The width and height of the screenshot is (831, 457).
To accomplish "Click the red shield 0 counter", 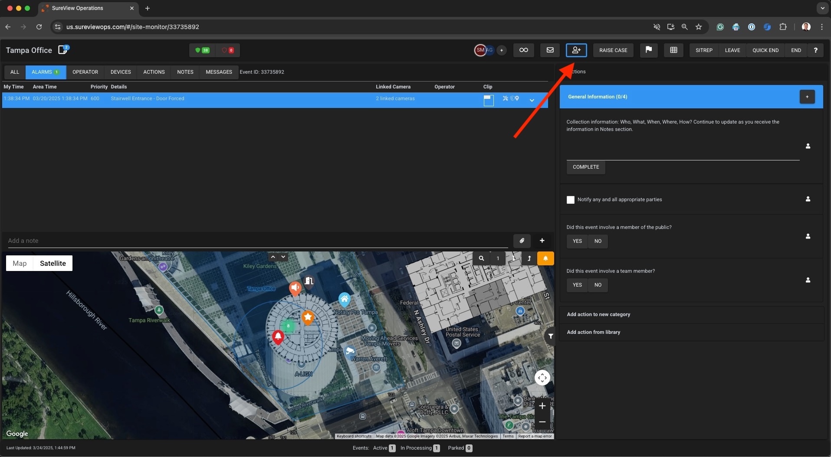I will 228,50.
